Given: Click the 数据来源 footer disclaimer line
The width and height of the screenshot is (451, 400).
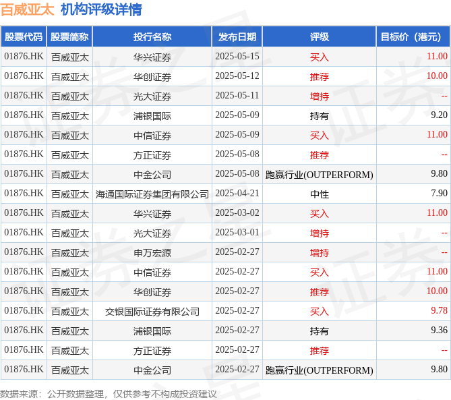Looking at the screenshot, I should pyautogui.click(x=108, y=394).
